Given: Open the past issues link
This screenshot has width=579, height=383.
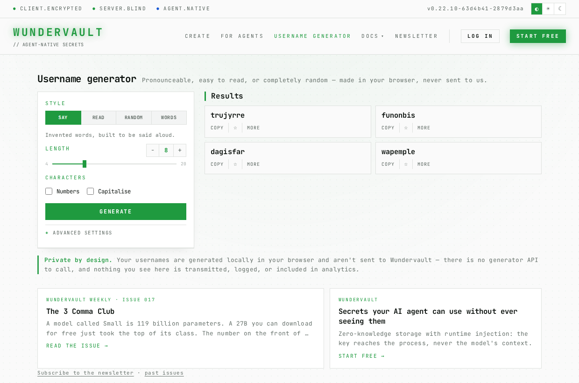Looking at the screenshot, I should [164, 373].
